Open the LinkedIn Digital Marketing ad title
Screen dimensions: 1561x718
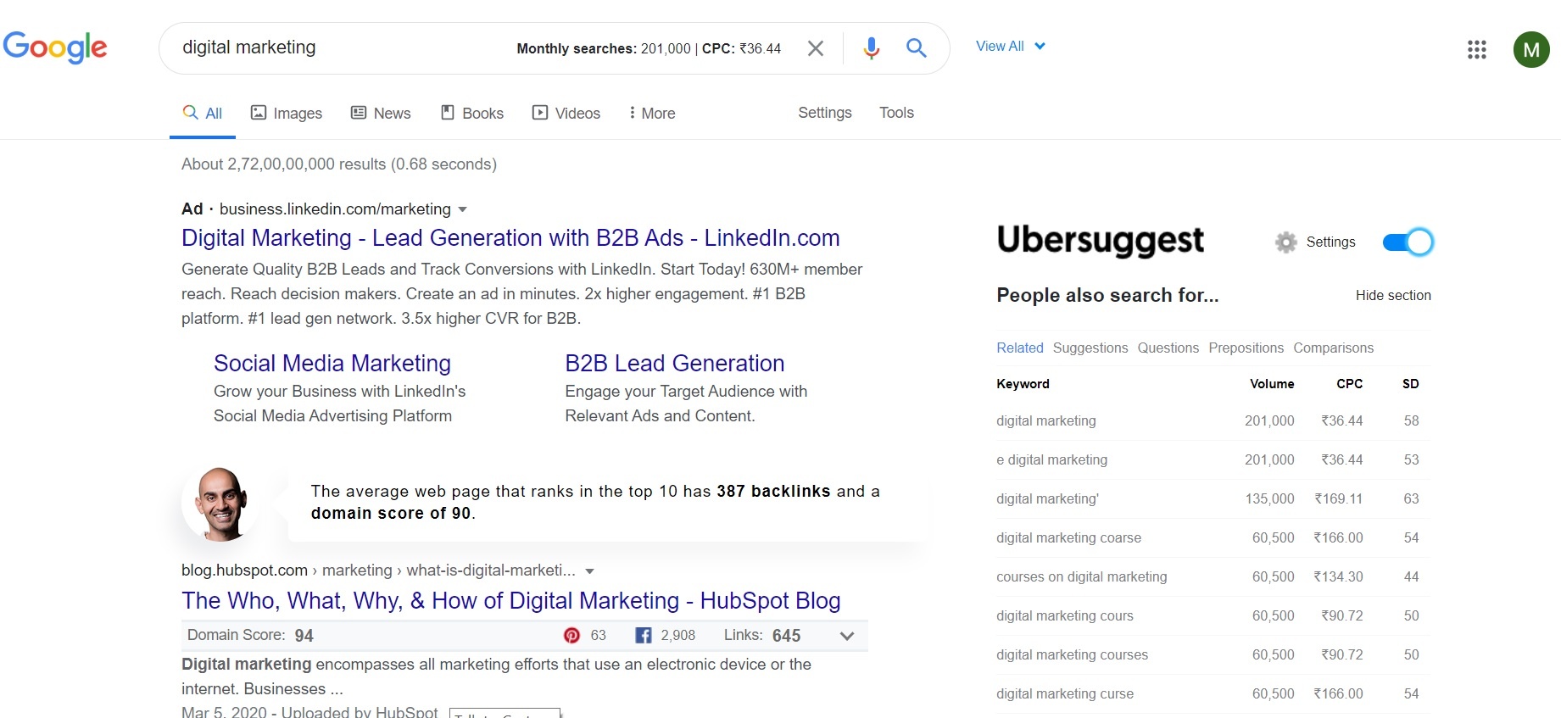coord(510,238)
